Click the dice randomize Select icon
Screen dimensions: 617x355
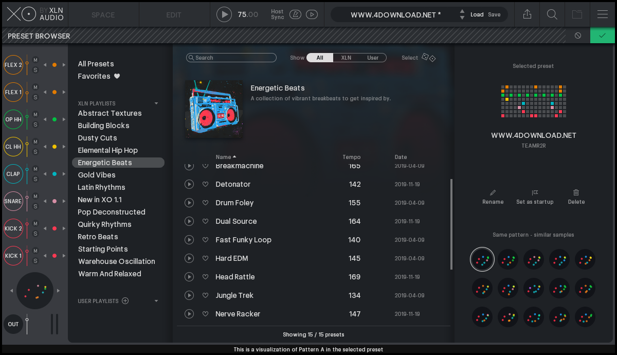pos(429,57)
